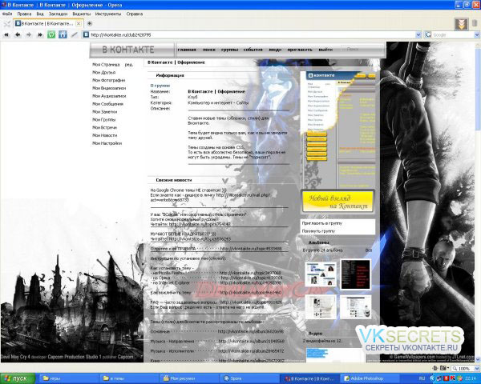
Task: Open Мои Сообщения in sidebar
Action: (107, 104)
